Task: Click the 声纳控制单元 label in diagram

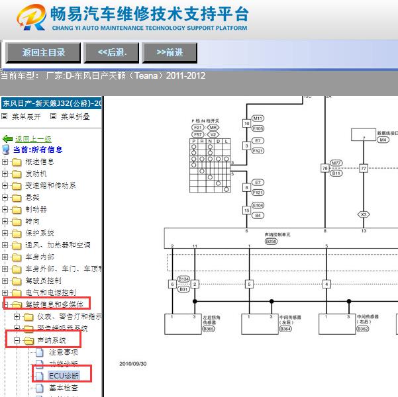Action: click(x=277, y=235)
